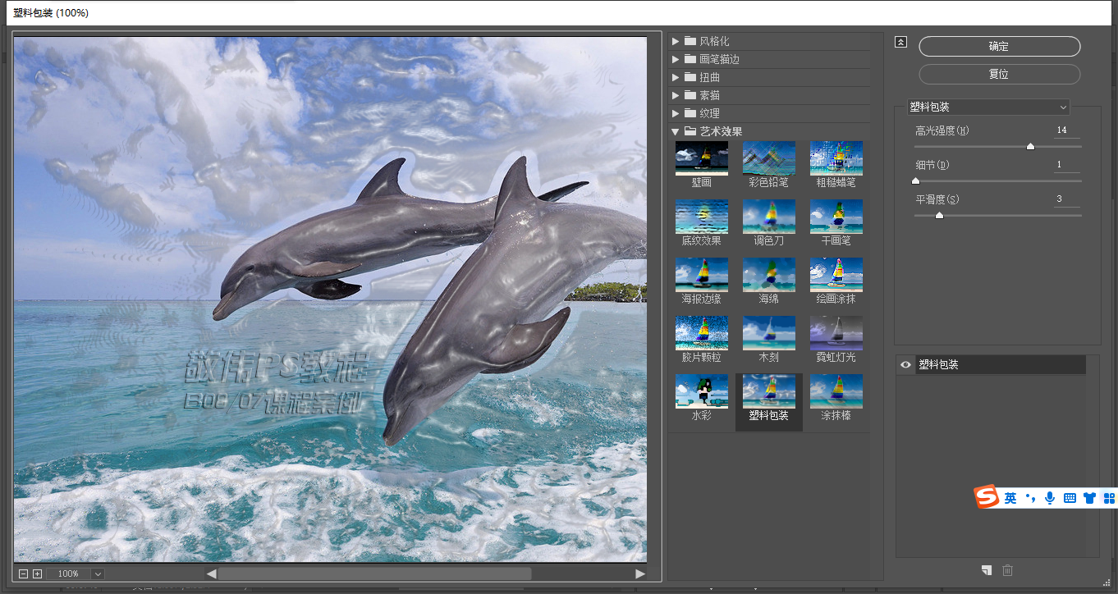This screenshot has width=1118, height=594.
Task: Click the 高光强度 value field showing 14
Action: pyautogui.click(x=1067, y=130)
